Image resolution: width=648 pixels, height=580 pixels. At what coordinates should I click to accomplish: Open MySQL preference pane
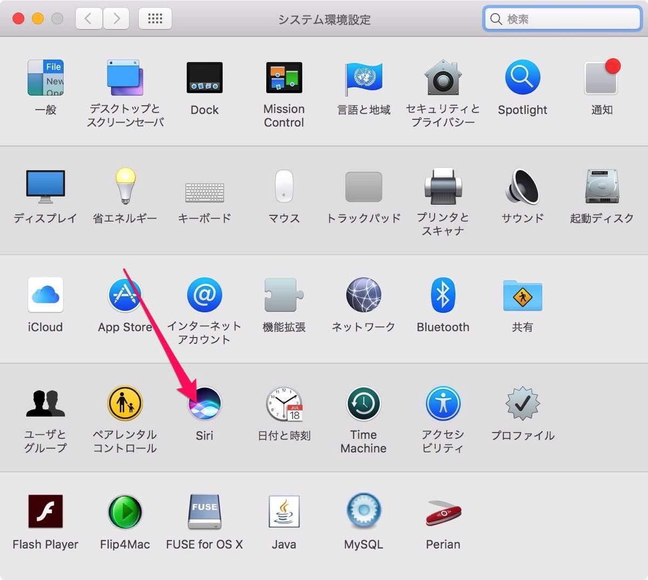pos(363,510)
